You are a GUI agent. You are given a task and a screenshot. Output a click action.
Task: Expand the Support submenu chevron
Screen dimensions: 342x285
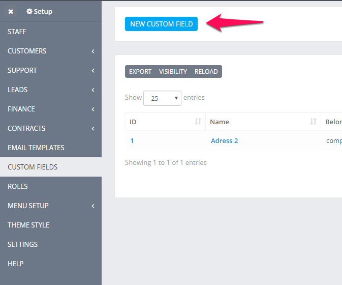point(93,71)
